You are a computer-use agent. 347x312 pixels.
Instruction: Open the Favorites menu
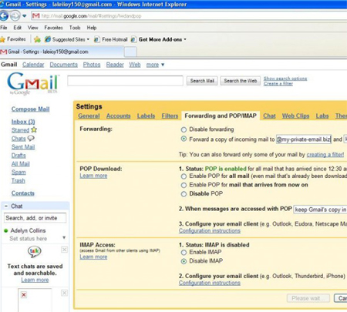point(53,28)
